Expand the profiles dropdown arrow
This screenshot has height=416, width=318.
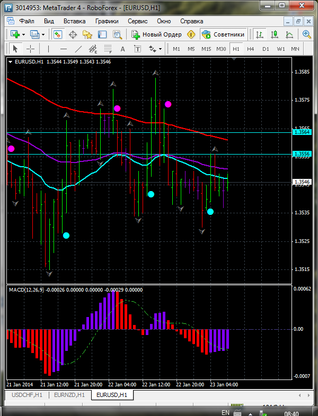coord(43,34)
